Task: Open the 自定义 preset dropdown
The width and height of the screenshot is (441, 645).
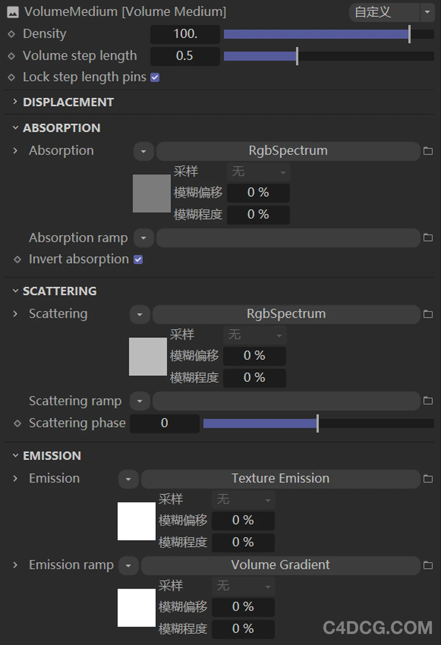Action: coord(427,12)
